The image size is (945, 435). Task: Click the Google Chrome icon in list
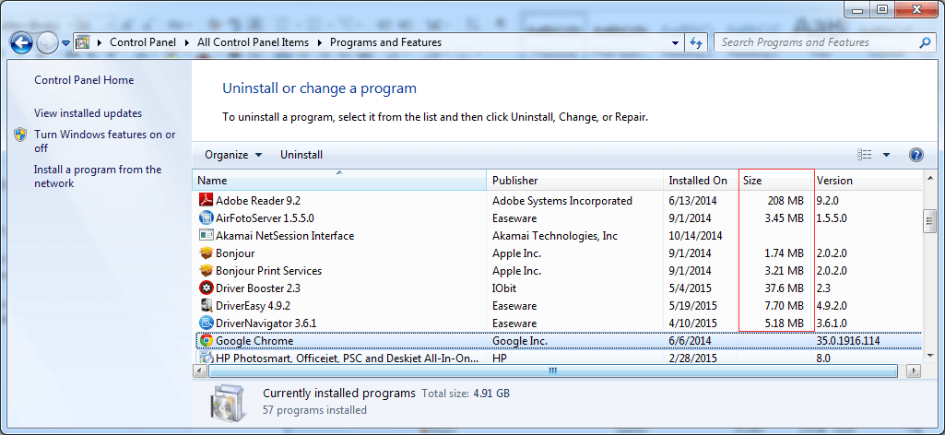207,341
